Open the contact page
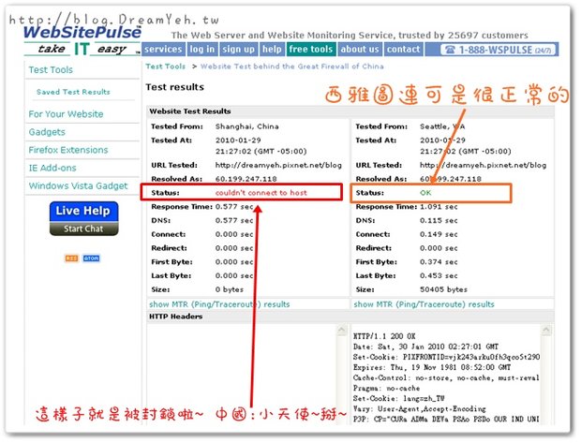 pos(403,50)
